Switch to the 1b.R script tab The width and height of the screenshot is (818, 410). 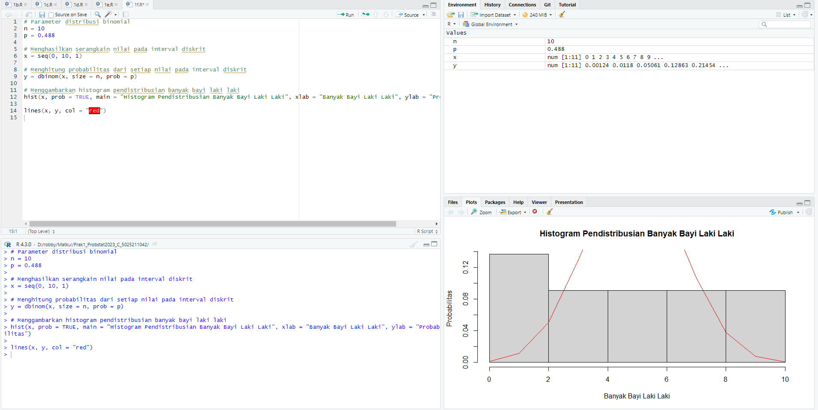(x=18, y=5)
